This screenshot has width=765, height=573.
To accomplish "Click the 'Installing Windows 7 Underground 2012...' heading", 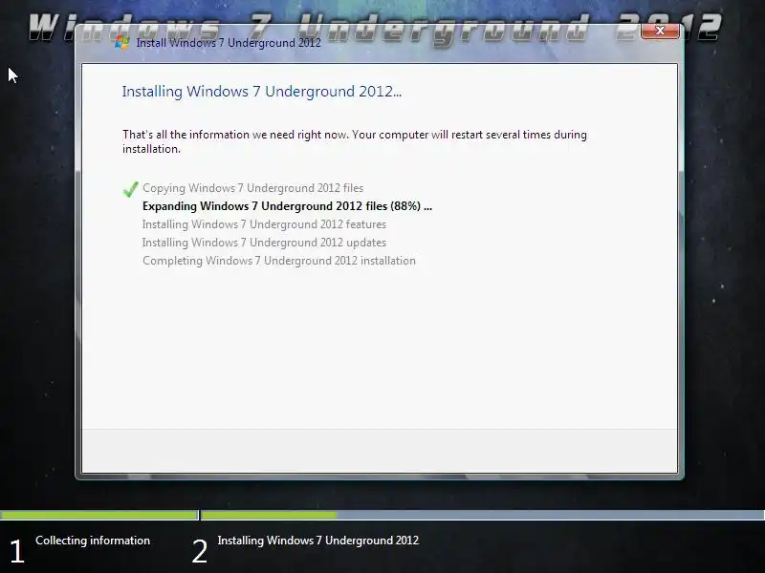I will point(261,92).
